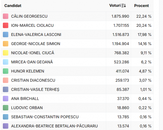Viewport: 163px width, 130px height.
Task: Select the Cristian-Vasile Terheș candidate name
Action: [x=35, y=89]
